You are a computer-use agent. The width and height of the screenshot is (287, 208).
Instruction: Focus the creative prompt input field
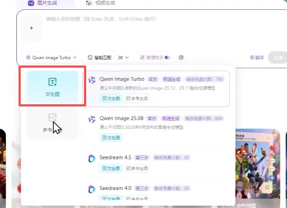coord(101,19)
